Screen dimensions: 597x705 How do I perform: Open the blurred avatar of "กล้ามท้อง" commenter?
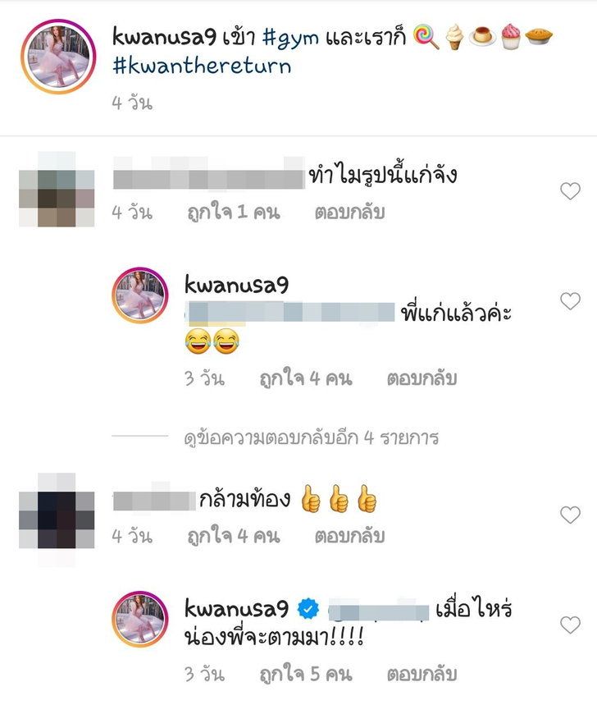click(x=57, y=520)
